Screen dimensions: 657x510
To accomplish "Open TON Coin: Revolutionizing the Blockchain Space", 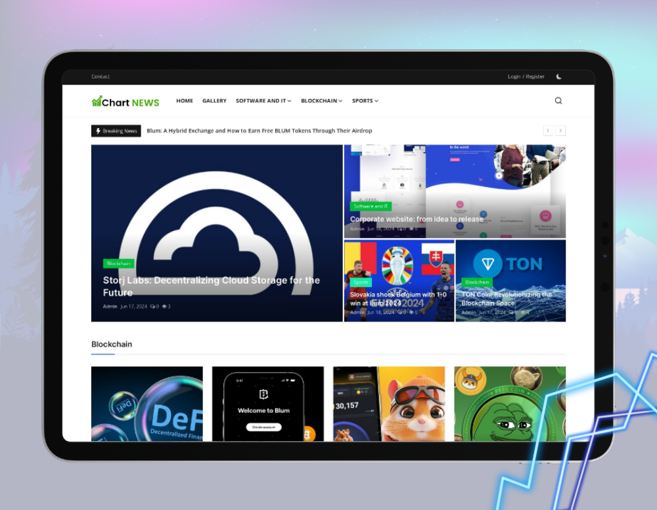I will 507,299.
